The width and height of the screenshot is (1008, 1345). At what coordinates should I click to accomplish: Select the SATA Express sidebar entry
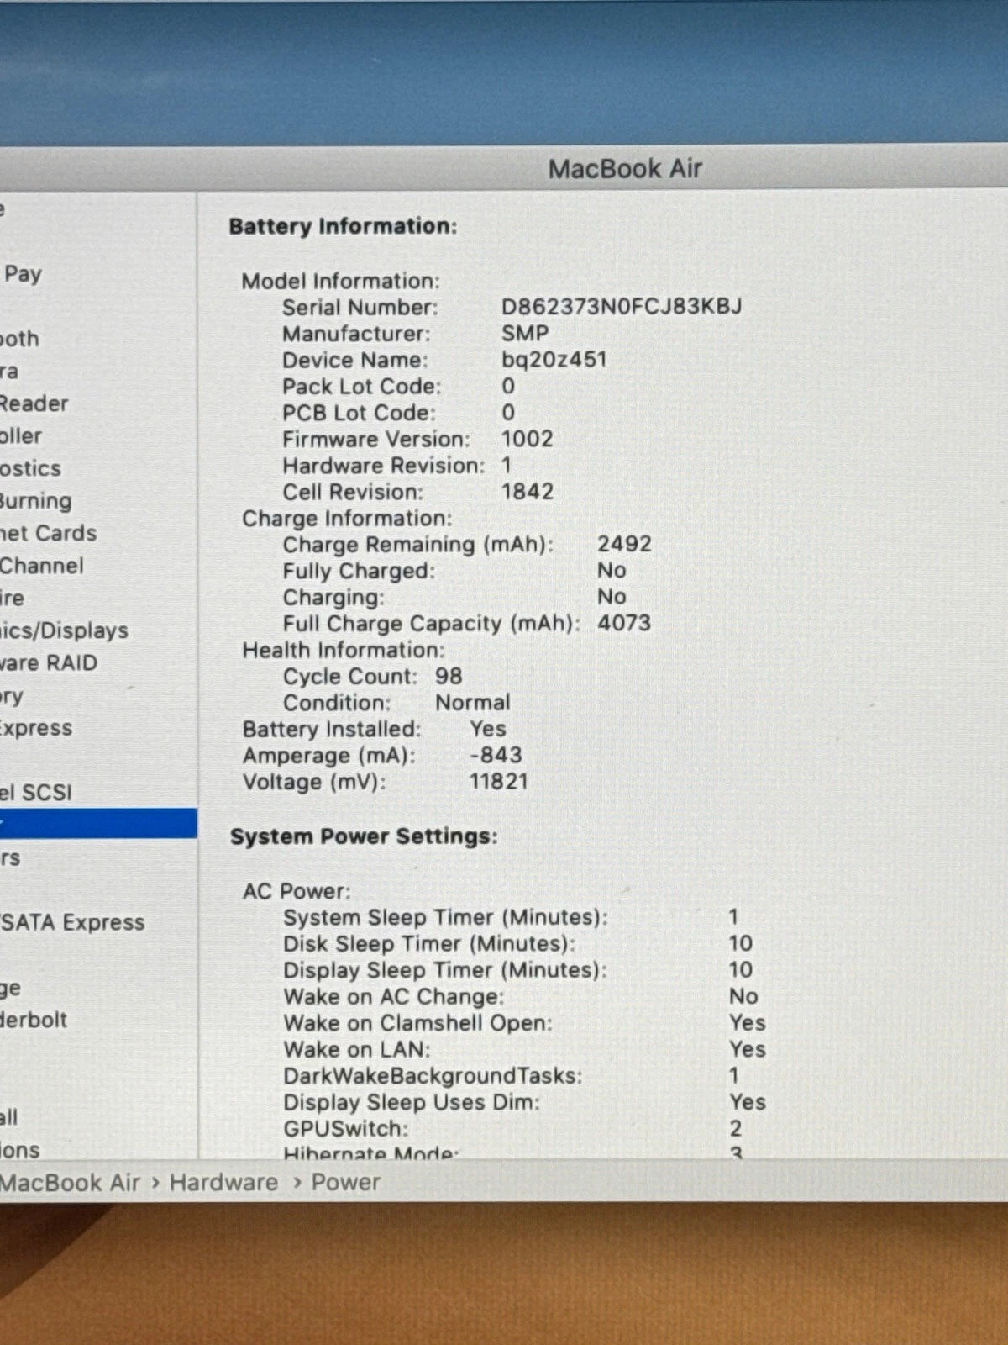[x=73, y=923]
